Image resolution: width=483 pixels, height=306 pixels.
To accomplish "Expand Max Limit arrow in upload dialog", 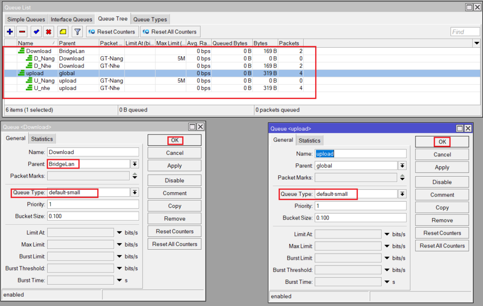I will pos(386,246).
